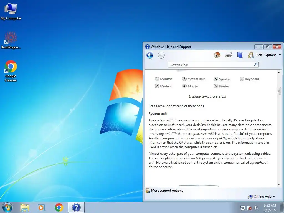284x213 pixels.
Task: Click the Speaker legend label
Action: [225, 79]
